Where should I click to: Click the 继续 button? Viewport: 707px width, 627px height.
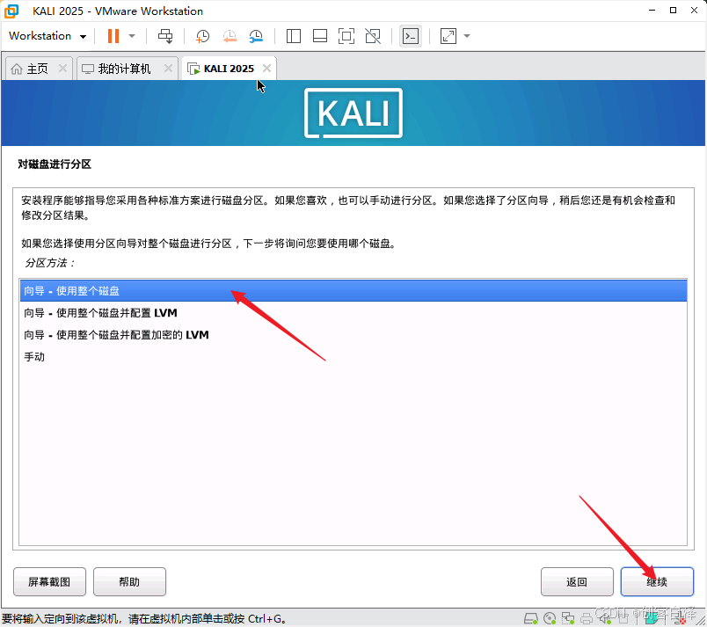657,582
